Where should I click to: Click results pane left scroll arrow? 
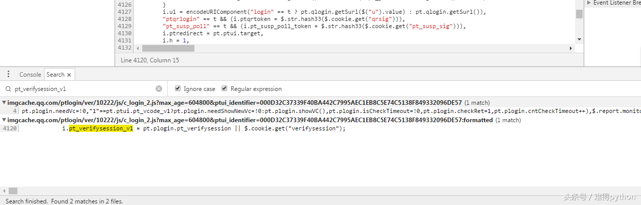point(4,191)
